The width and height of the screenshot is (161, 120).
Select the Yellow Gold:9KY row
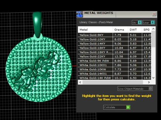[x=115, y=35]
